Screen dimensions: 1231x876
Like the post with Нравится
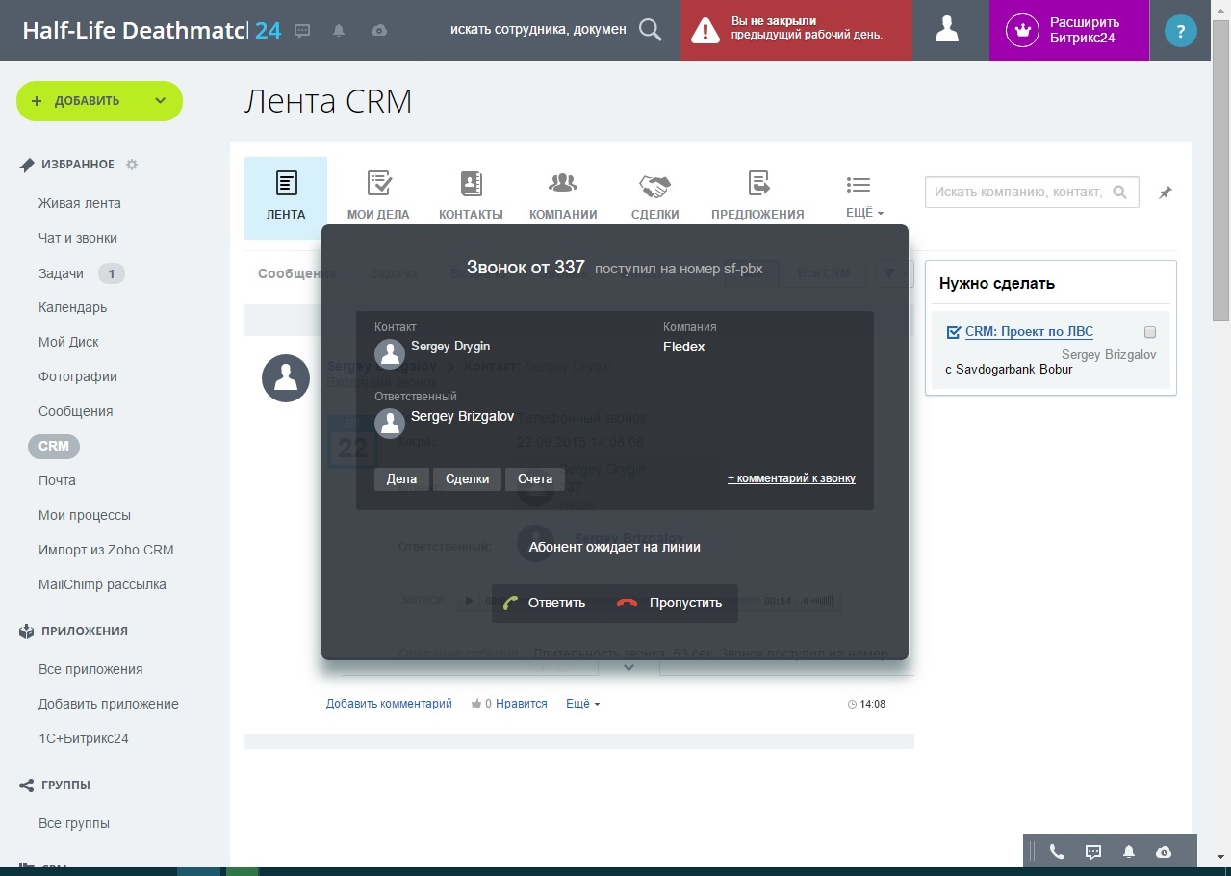(521, 704)
